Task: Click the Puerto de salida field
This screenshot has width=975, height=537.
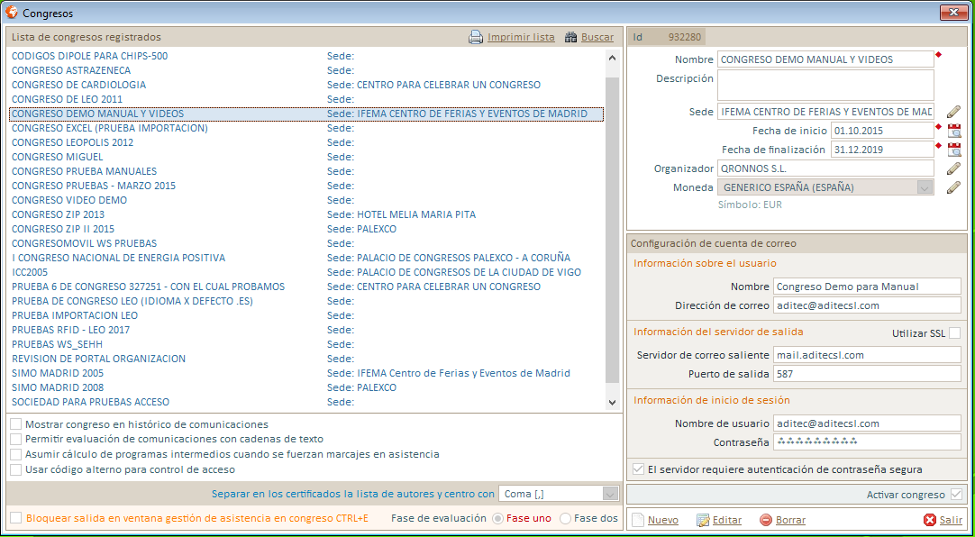Action: [x=867, y=374]
